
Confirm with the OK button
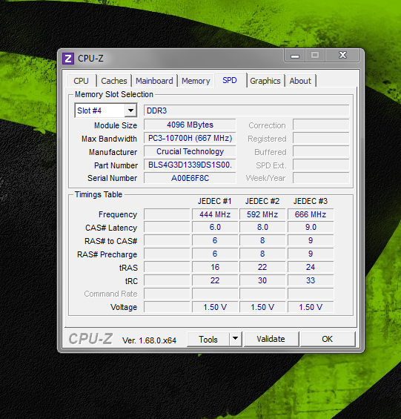328,339
